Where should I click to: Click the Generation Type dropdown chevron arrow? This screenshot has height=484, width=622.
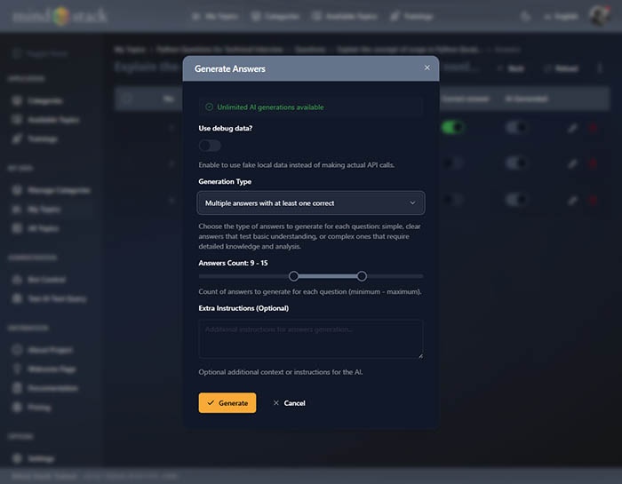click(x=412, y=203)
